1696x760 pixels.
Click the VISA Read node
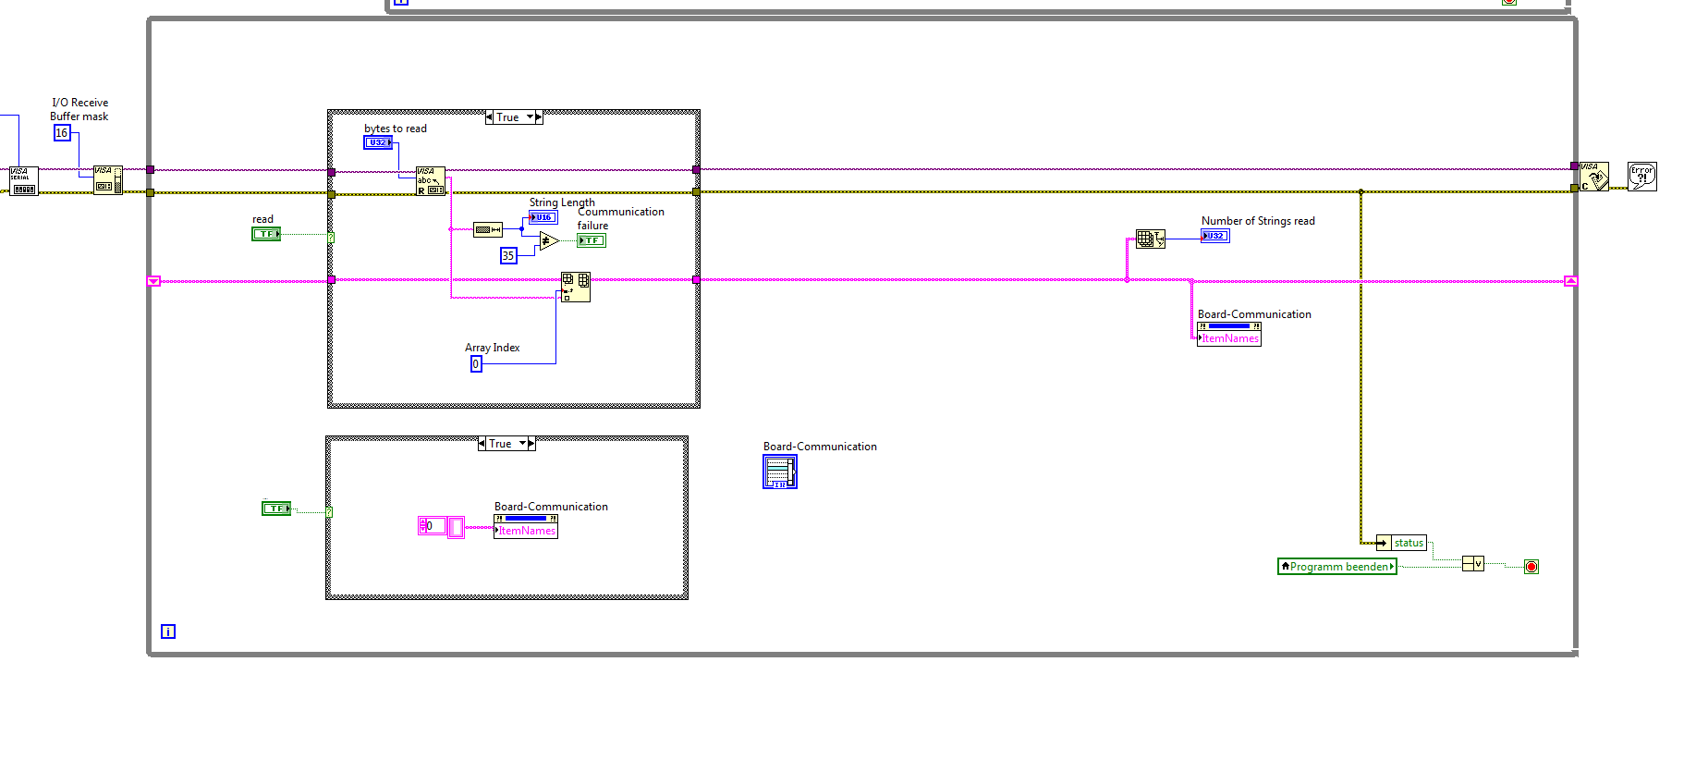point(431,181)
